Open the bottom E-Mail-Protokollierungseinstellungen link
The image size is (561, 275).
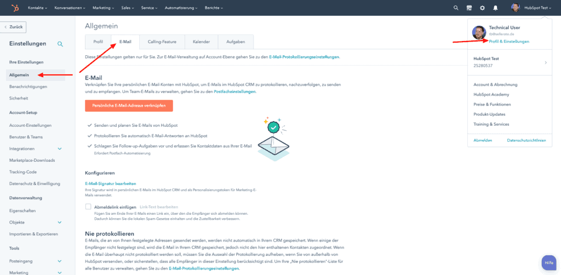click(x=204, y=268)
